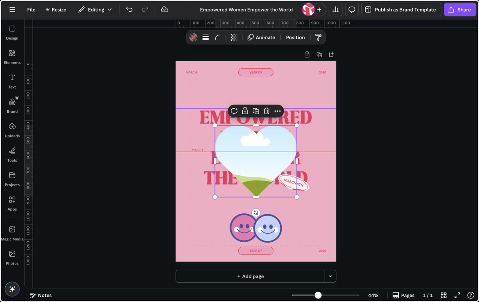Click the rotate handle below the heart
The image size is (479, 302).
[256, 213]
